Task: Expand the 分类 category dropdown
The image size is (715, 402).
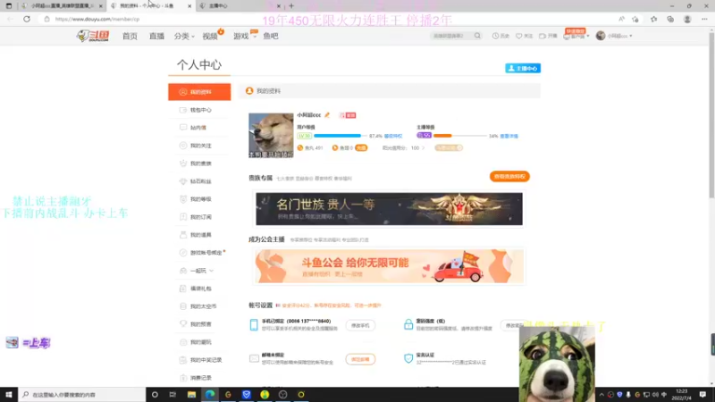Action: (x=184, y=36)
